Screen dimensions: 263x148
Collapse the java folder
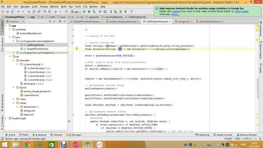9,37
